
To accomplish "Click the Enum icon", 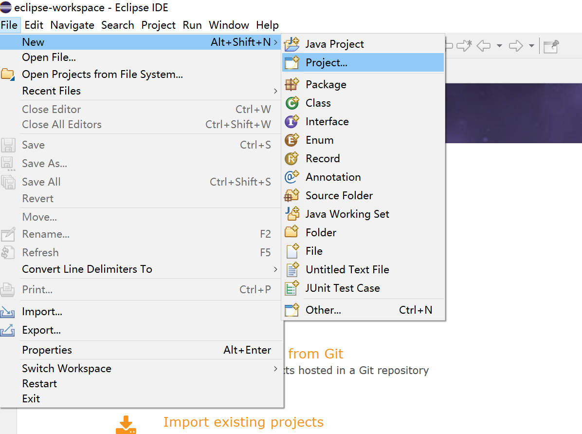I will click(x=292, y=140).
